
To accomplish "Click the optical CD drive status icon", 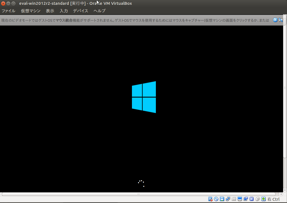I will tap(216, 199).
